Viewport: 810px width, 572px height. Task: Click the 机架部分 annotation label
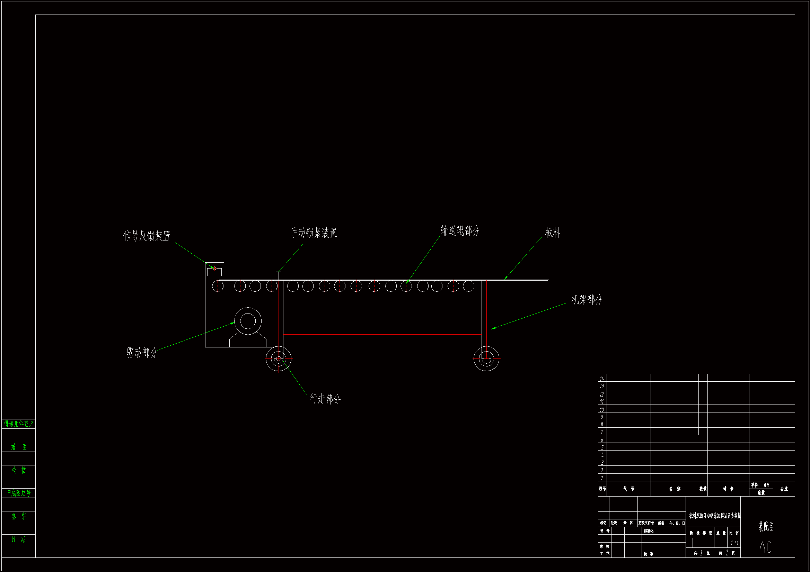587,300
